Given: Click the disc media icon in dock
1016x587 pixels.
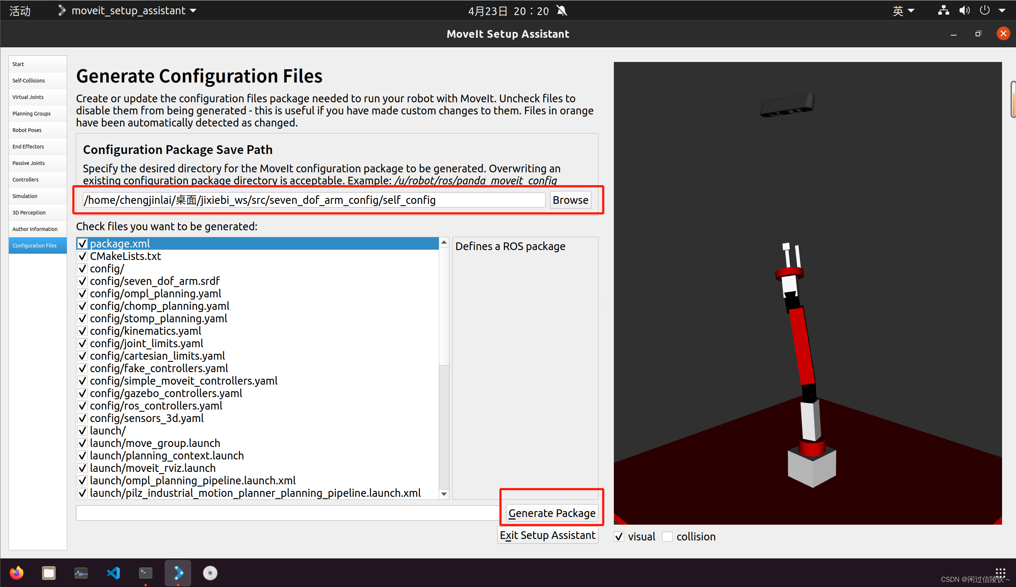Looking at the screenshot, I should click(x=210, y=572).
